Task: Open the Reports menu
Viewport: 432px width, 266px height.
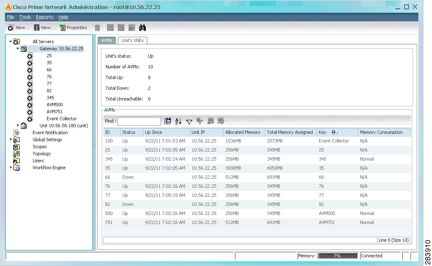Action: pos(44,17)
